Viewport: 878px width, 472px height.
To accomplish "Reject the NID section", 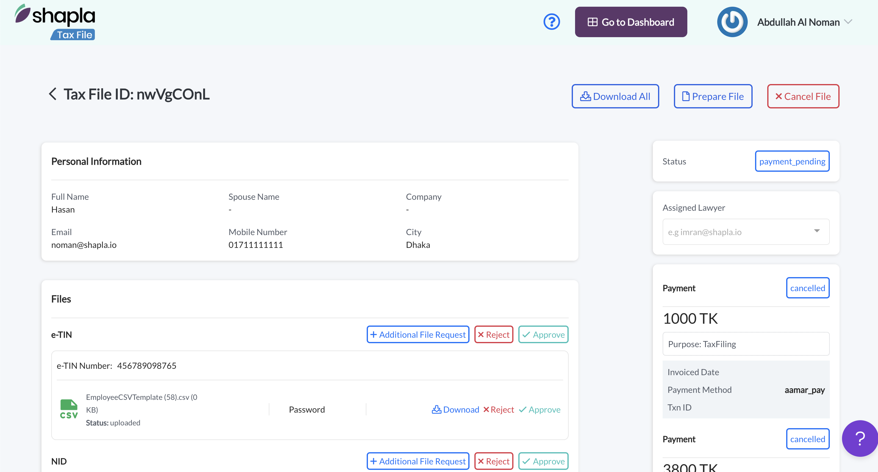I will point(494,461).
